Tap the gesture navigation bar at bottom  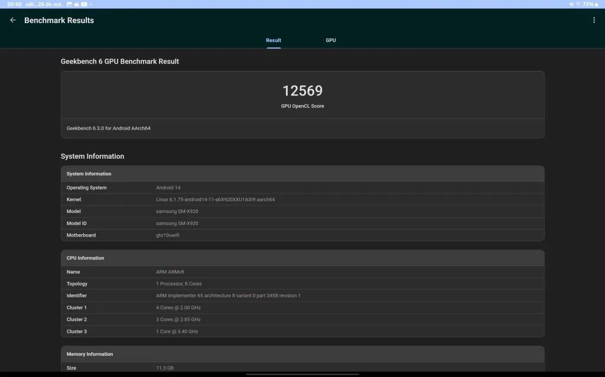click(302, 373)
